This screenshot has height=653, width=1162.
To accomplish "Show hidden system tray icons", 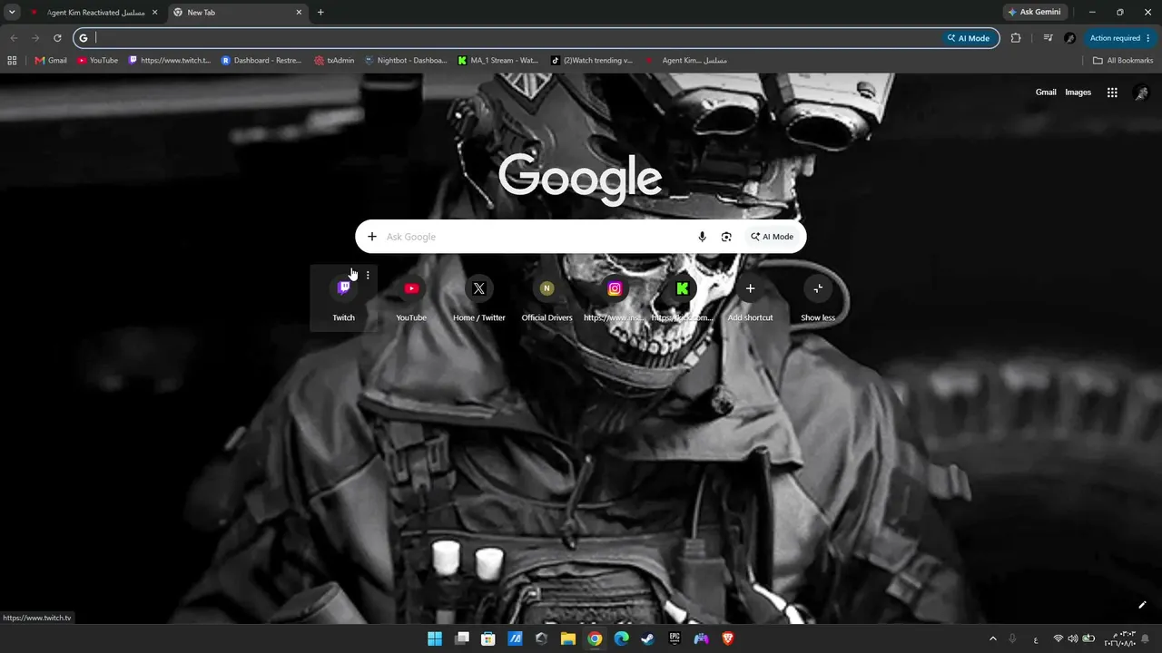I will tap(992, 638).
